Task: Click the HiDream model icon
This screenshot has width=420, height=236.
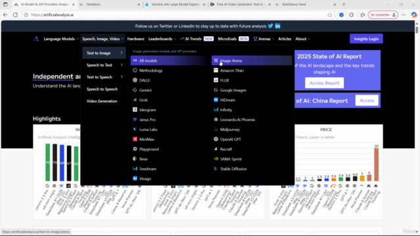Action: (x=216, y=100)
